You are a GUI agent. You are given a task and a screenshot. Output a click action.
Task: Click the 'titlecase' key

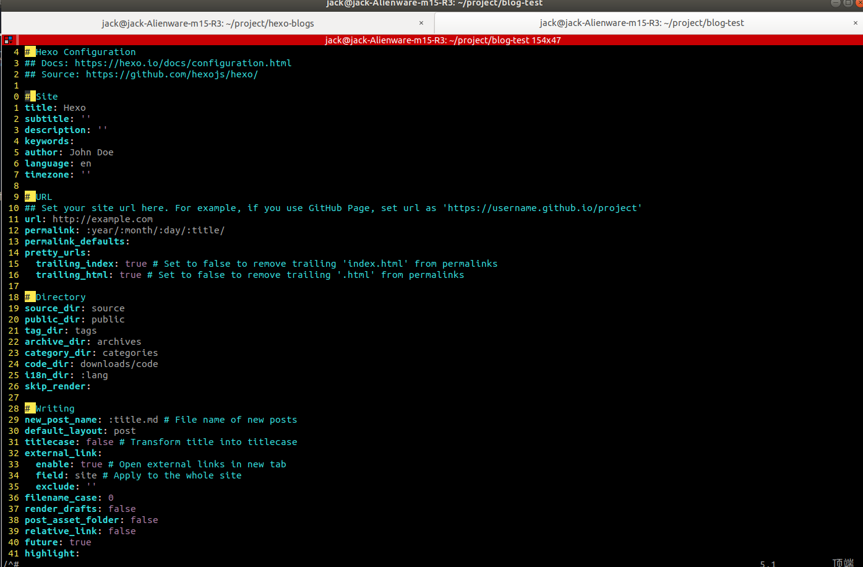(49, 442)
